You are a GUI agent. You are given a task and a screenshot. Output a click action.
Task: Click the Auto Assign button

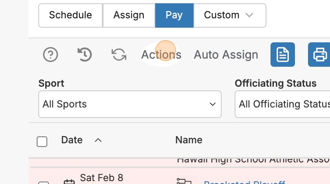[x=226, y=55]
